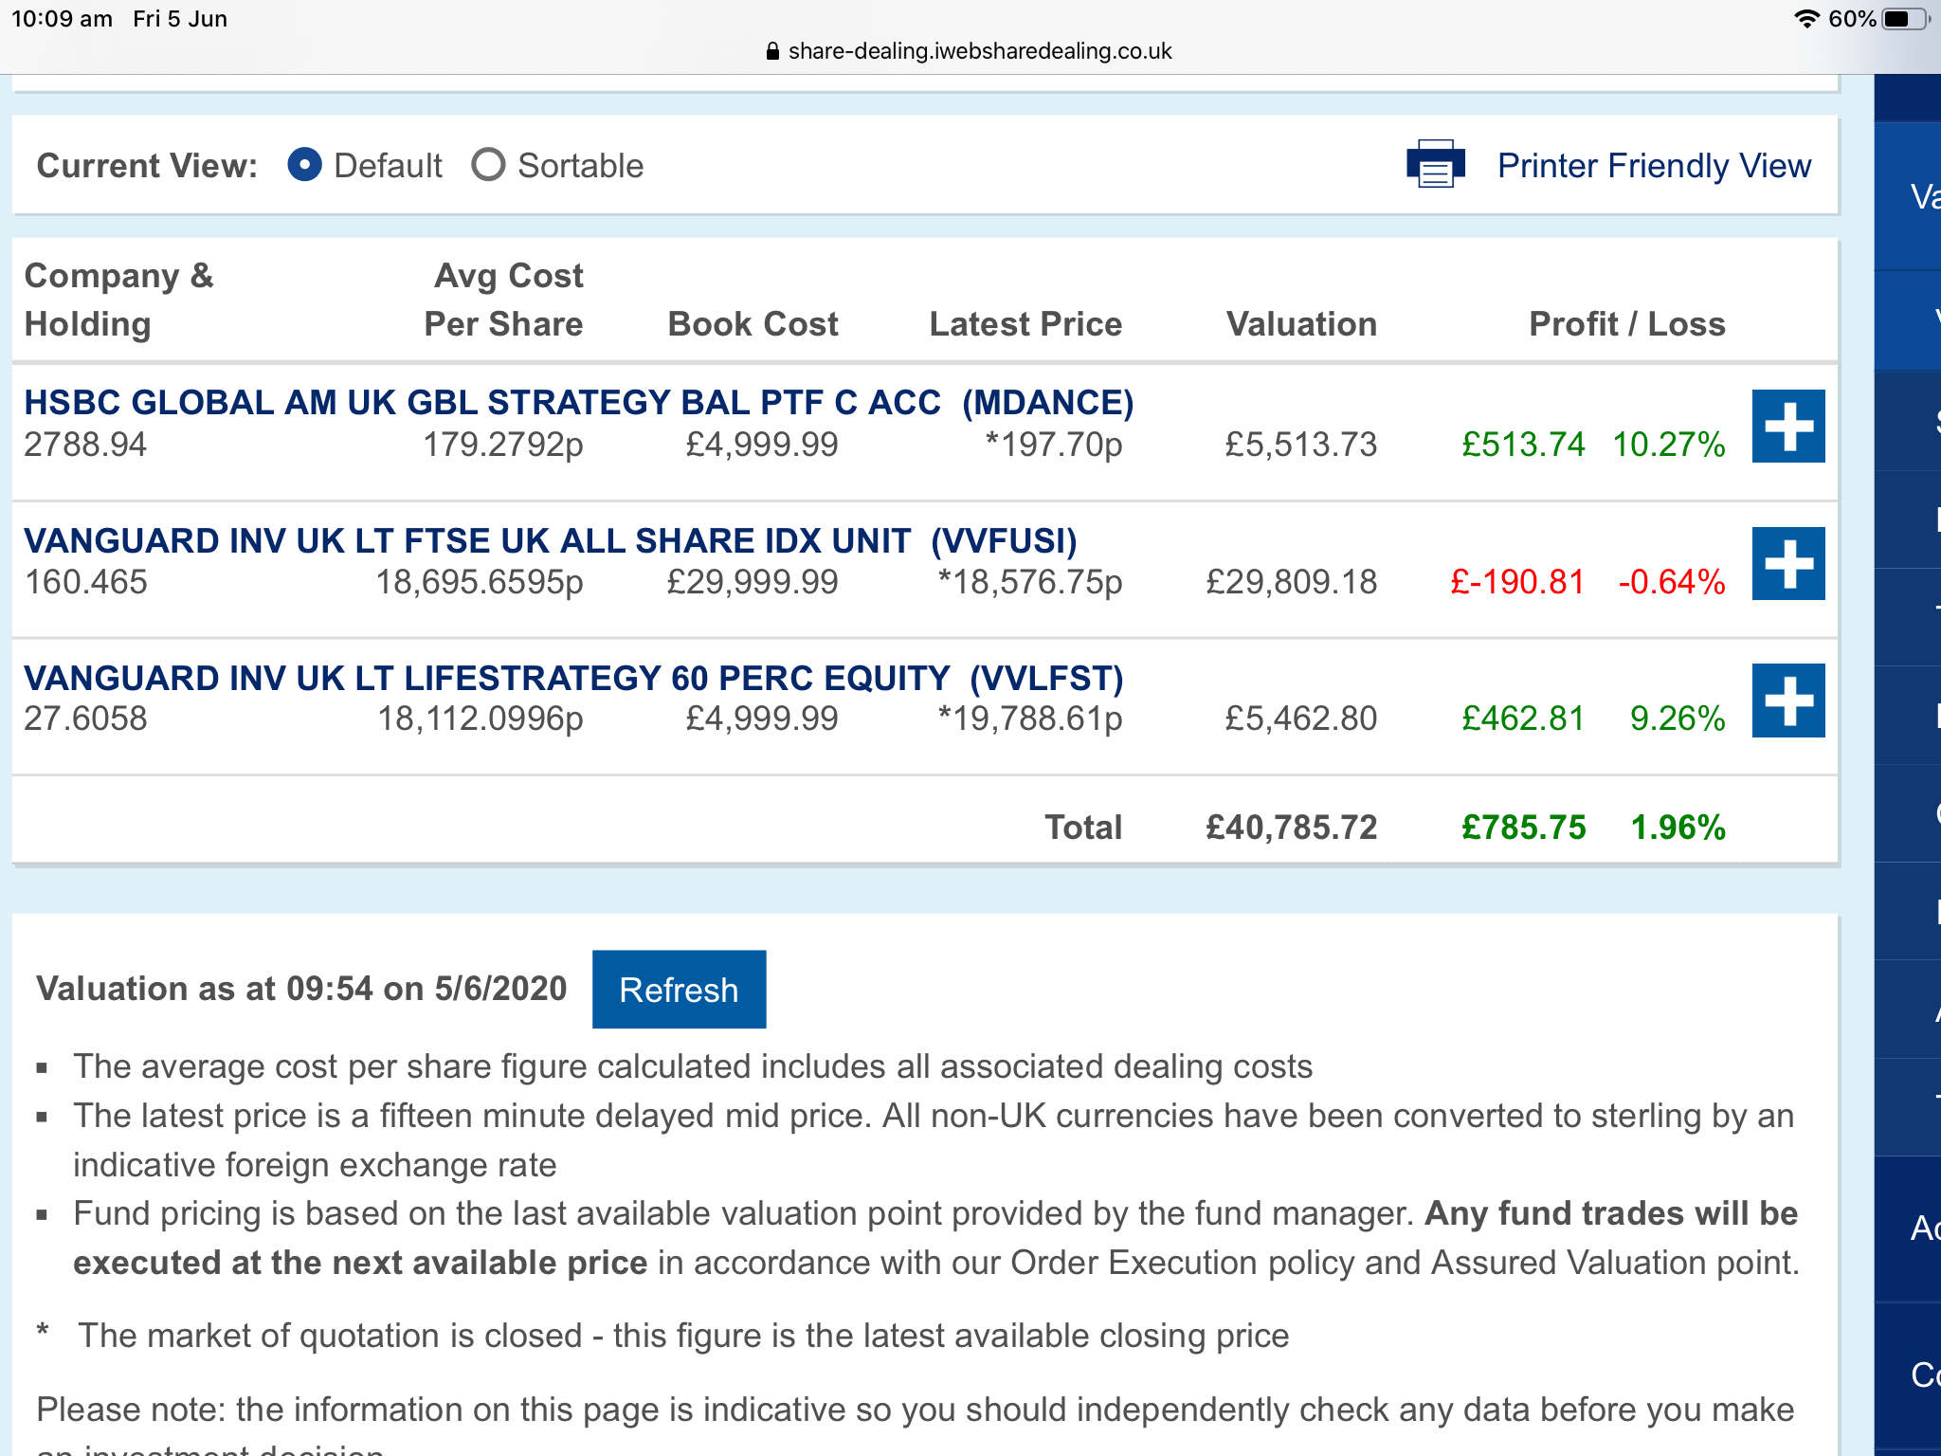Expand Vanguard FTSE UK All Share plus icon
This screenshot has width=1941, height=1456.
click(1788, 563)
